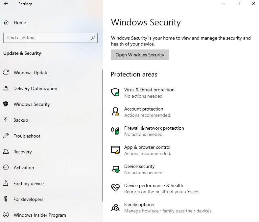
Task: Open Recovery settings
Action: [x=22, y=152]
